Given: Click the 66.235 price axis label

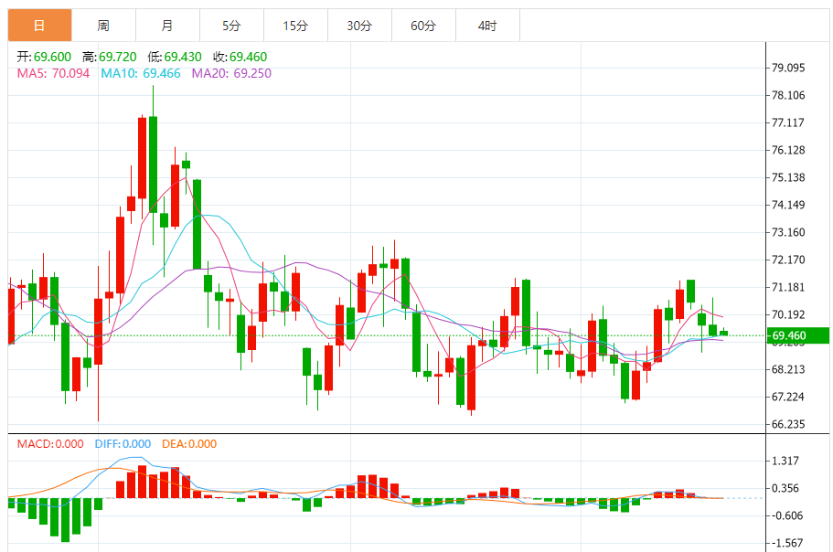Looking at the screenshot, I should (788, 425).
